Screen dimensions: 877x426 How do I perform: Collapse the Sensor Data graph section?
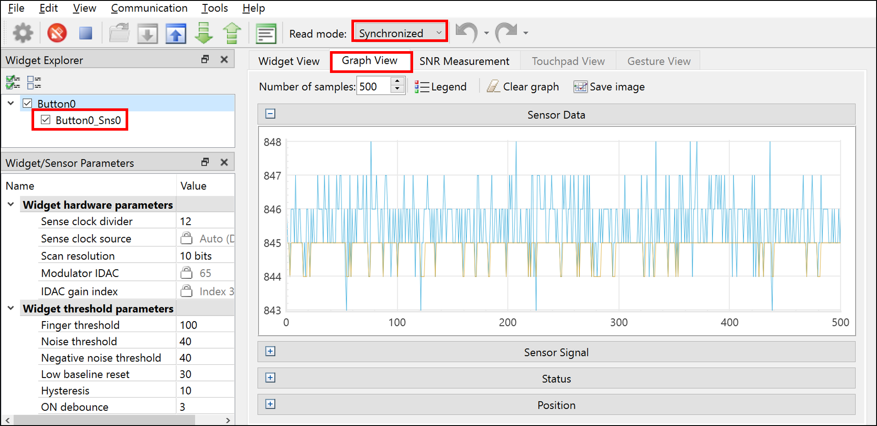point(270,114)
